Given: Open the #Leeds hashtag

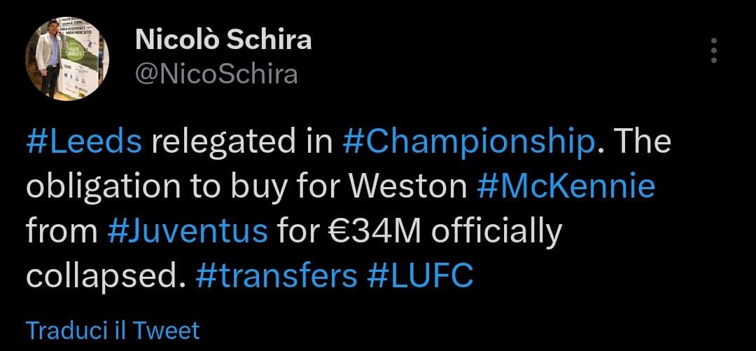Looking at the screenshot, I should coord(84,142).
